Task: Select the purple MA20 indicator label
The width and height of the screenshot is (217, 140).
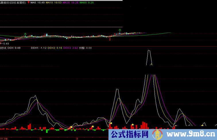Action: pos(70,2)
